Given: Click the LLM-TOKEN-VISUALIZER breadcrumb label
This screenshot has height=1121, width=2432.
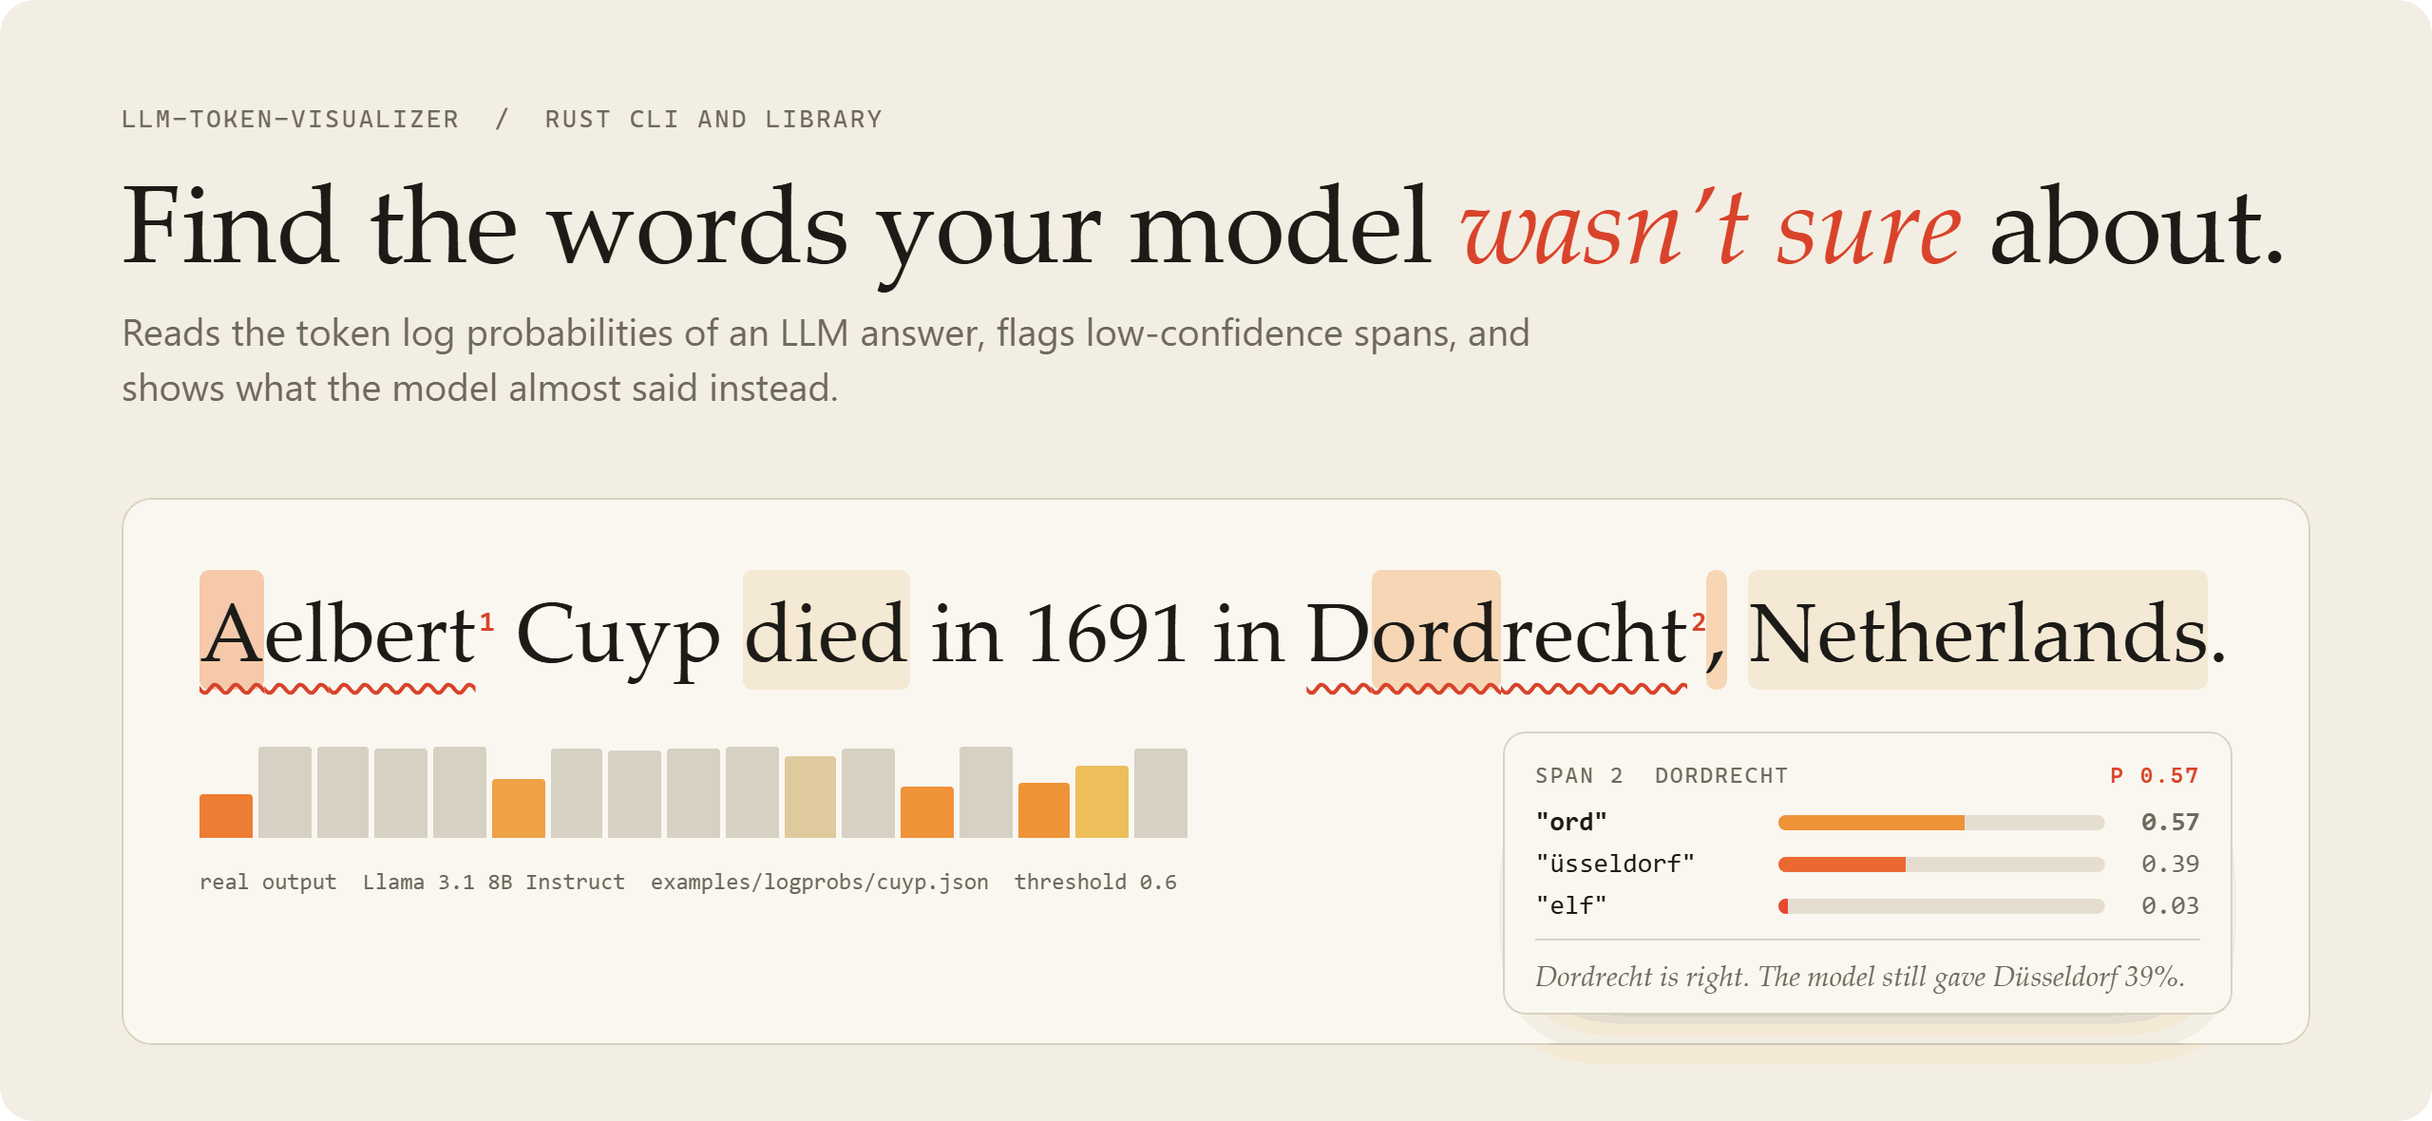Looking at the screenshot, I should 291,120.
